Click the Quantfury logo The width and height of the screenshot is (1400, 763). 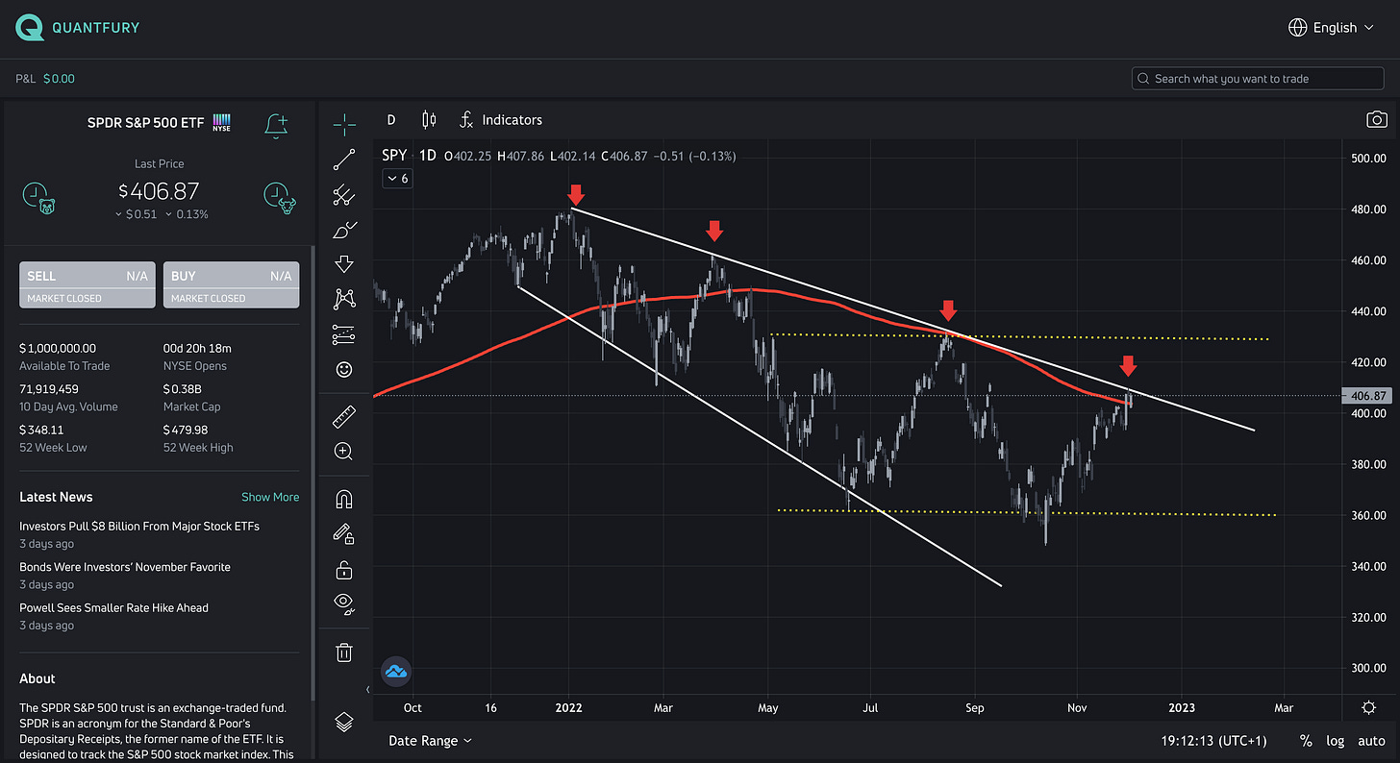coord(78,28)
